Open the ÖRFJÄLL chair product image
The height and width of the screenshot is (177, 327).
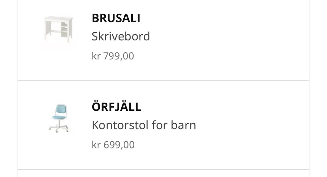[58, 118]
